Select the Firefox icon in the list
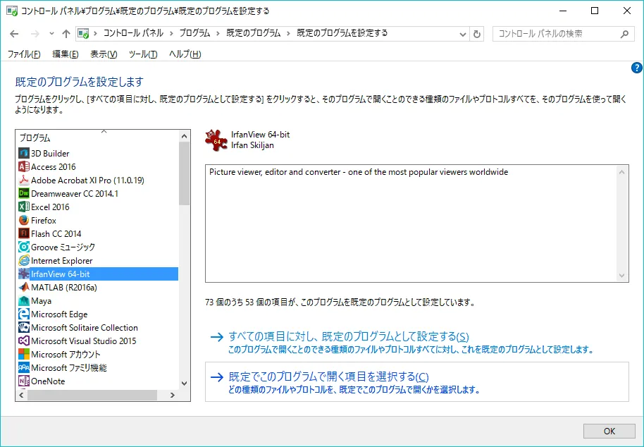This screenshot has height=447, width=644. click(x=24, y=221)
